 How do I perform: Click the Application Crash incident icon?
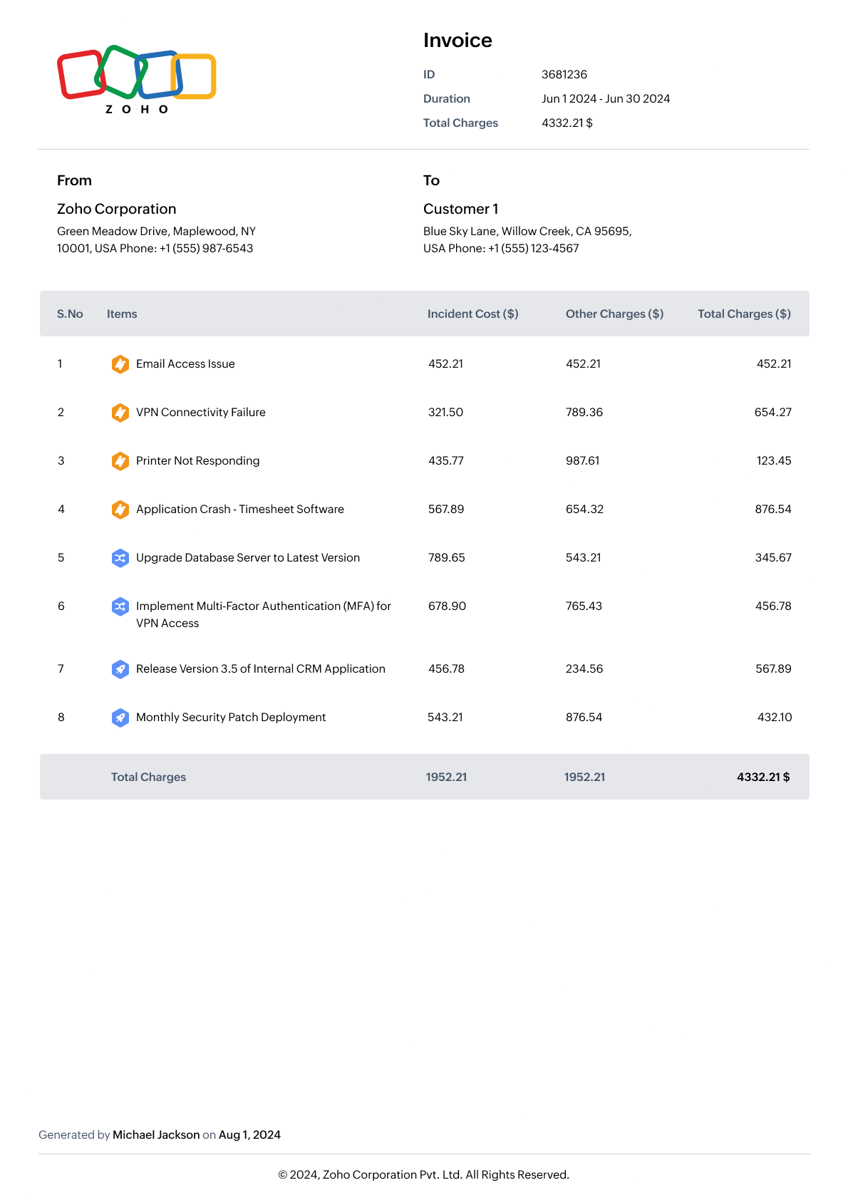click(120, 510)
